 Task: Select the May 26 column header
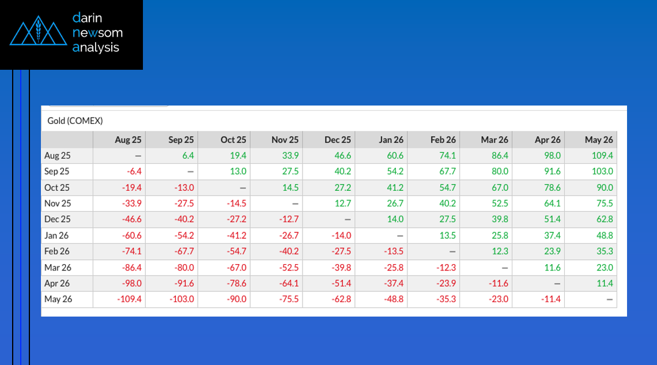coord(599,140)
